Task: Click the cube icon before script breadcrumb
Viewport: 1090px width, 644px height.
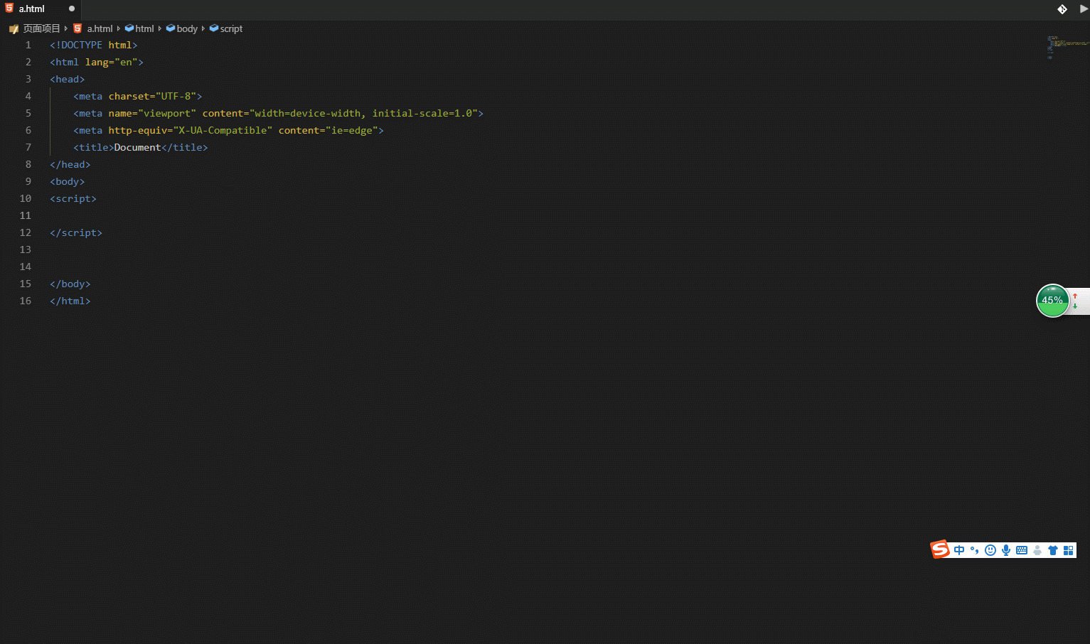Action: point(214,28)
